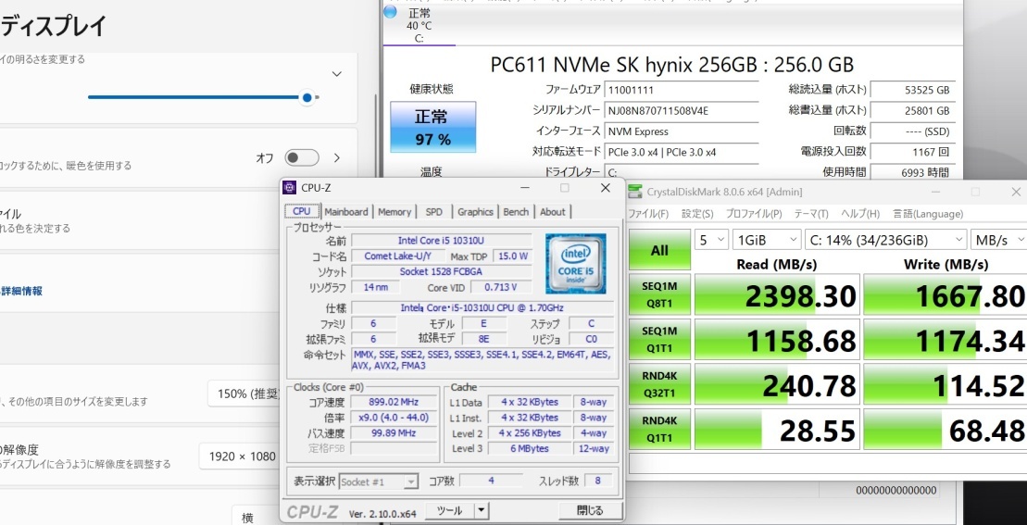Click the serial number field NJ08N870711508V4E
1027x525 pixels.
pyautogui.click(x=682, y=110)
